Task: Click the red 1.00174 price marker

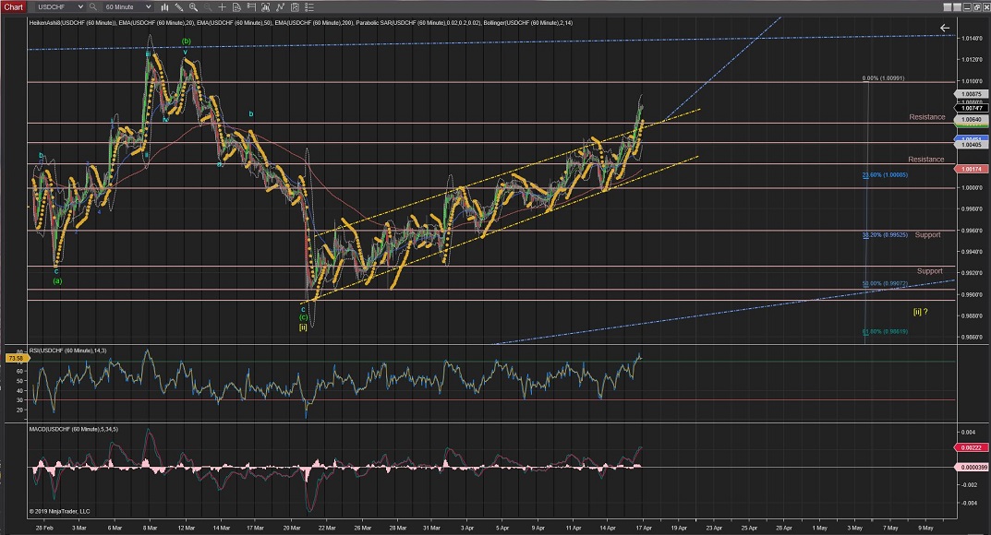Action: [x=972, y=169]
